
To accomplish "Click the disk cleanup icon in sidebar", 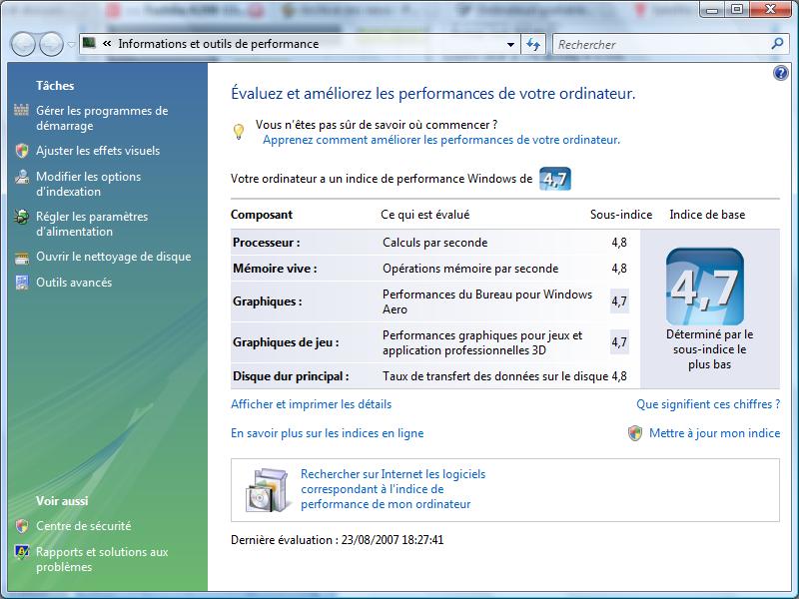I will [22, 257].
